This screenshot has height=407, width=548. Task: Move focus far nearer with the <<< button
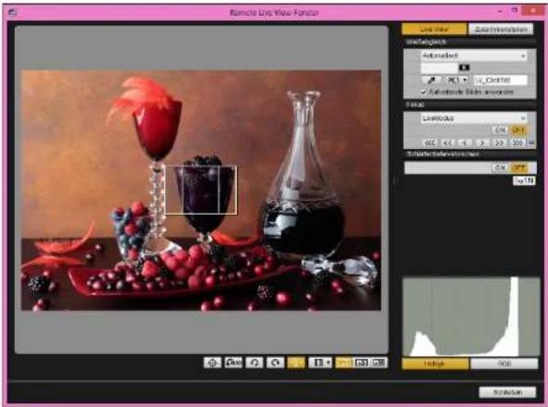430,142
